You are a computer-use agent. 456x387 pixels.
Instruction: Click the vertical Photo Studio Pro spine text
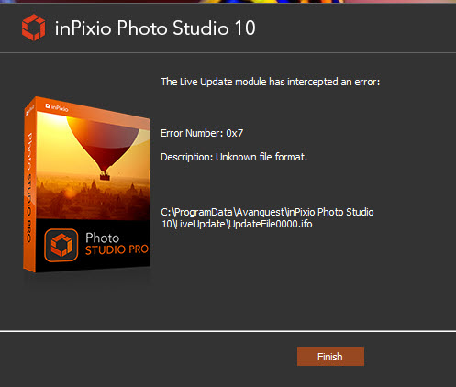click(29, 187)
